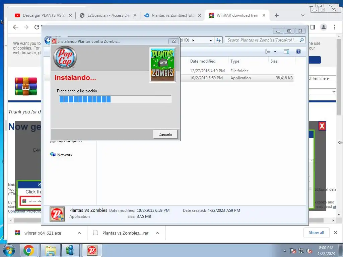
Task: Click WinRAR books logo on webpage
Action: tap(26, 86)
